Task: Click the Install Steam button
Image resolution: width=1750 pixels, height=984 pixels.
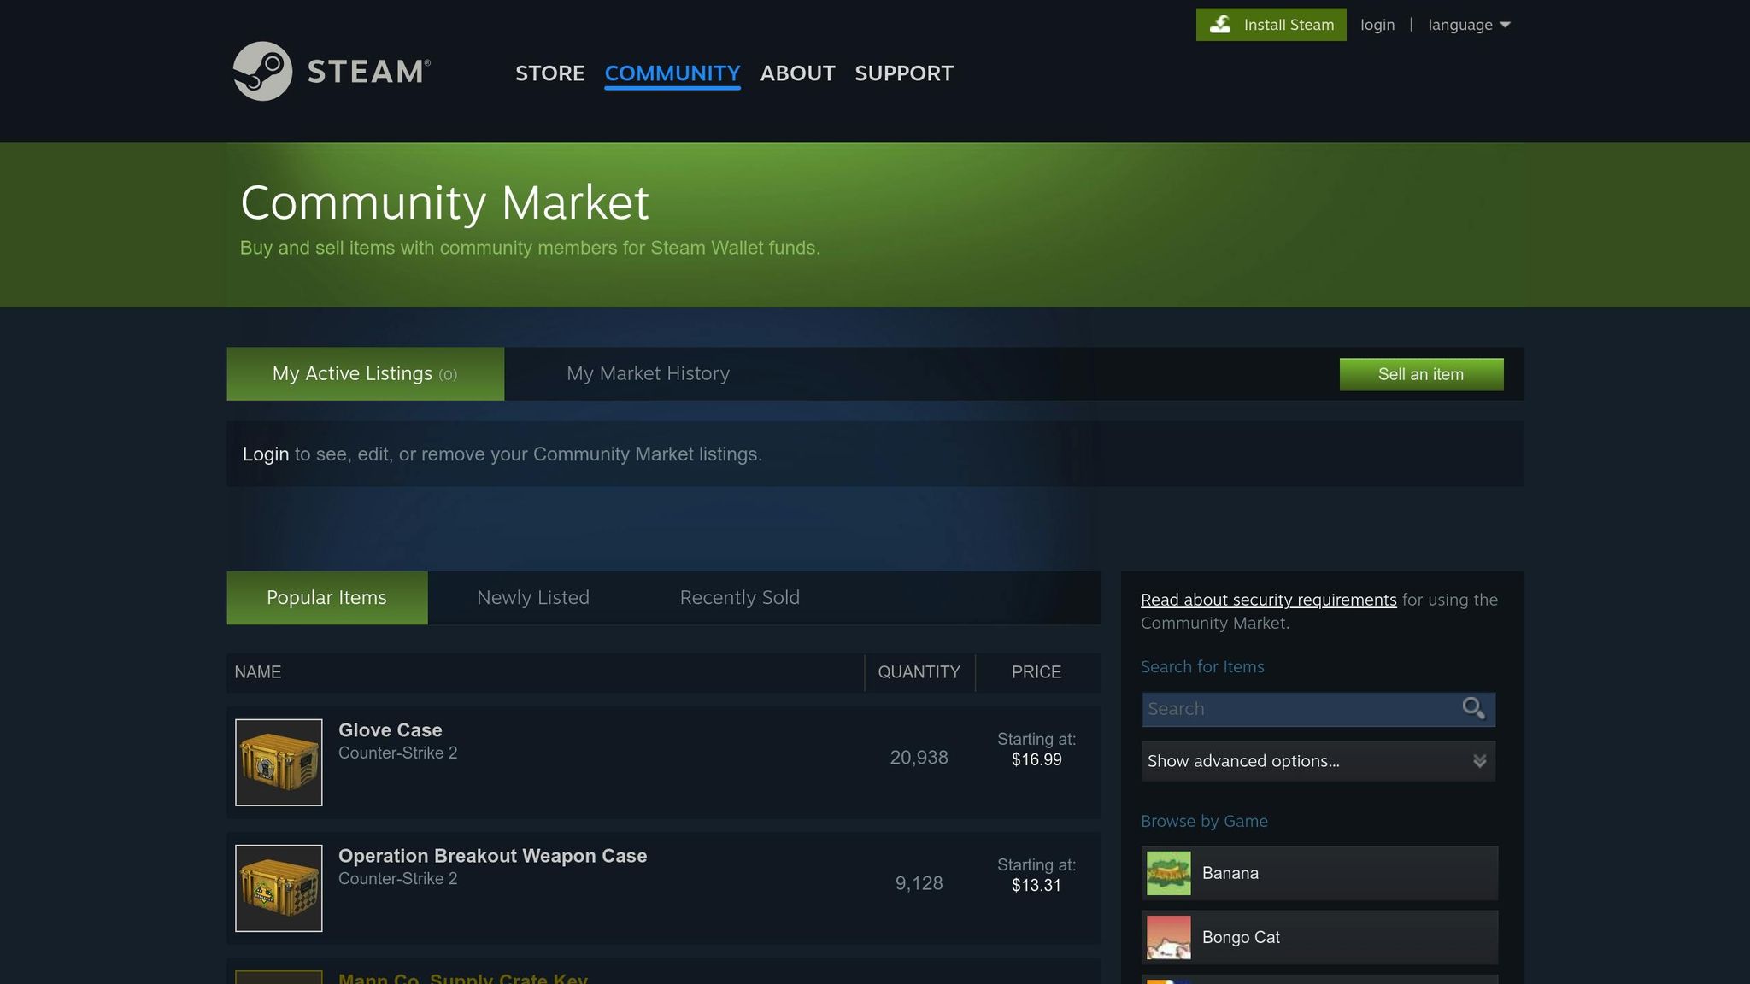Action: [1271, 25]
